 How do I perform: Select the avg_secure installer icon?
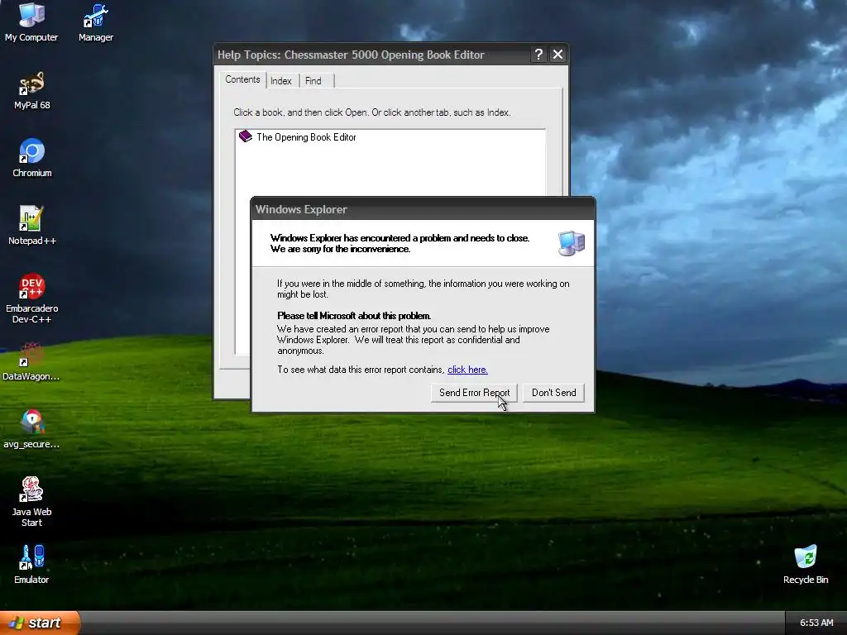coord(31,429)
